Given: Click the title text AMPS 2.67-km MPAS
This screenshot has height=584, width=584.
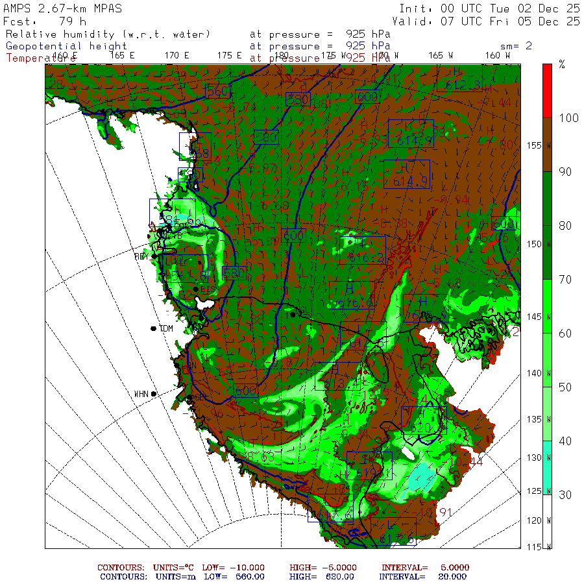Looking at the screenshot, I should coord(62,8).
